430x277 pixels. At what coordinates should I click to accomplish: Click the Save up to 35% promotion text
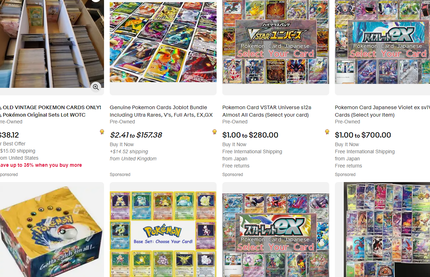tap(41, 165)
